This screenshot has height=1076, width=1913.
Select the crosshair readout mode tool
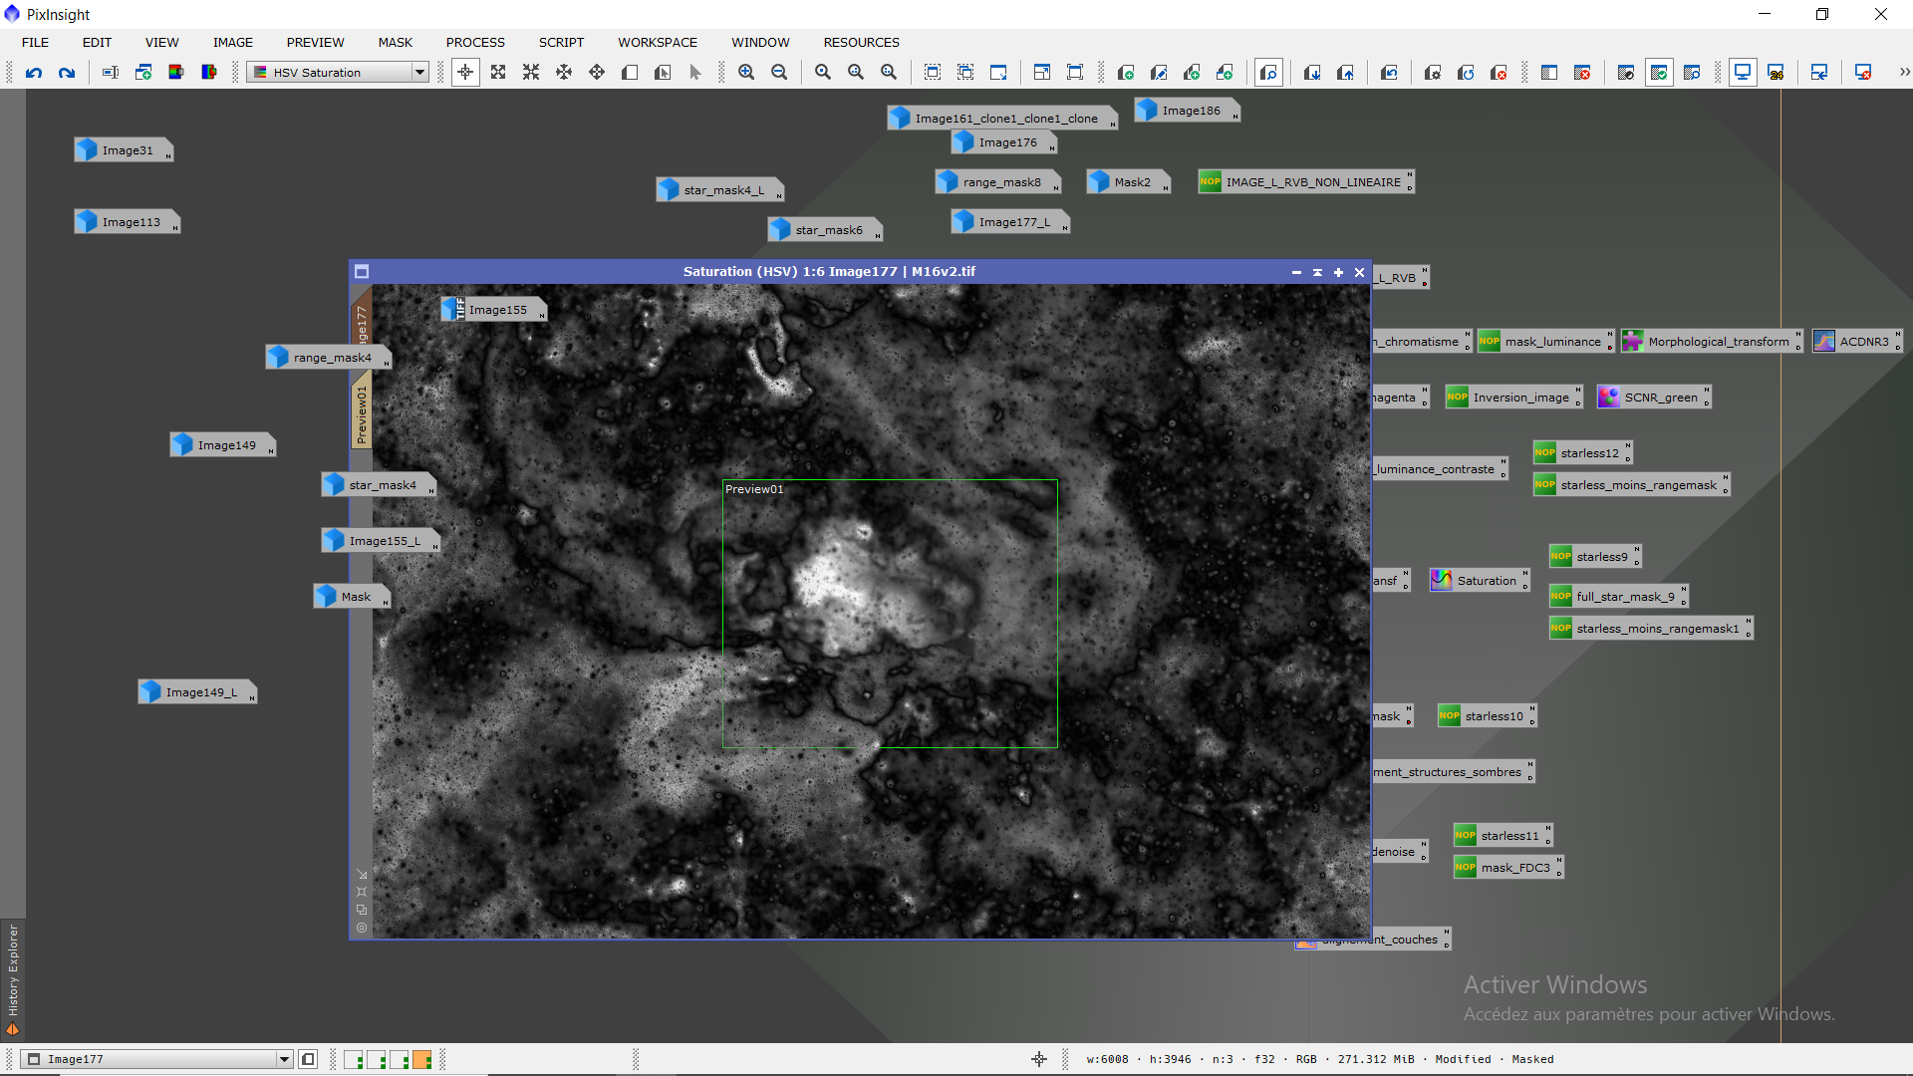tap(465, 73)
